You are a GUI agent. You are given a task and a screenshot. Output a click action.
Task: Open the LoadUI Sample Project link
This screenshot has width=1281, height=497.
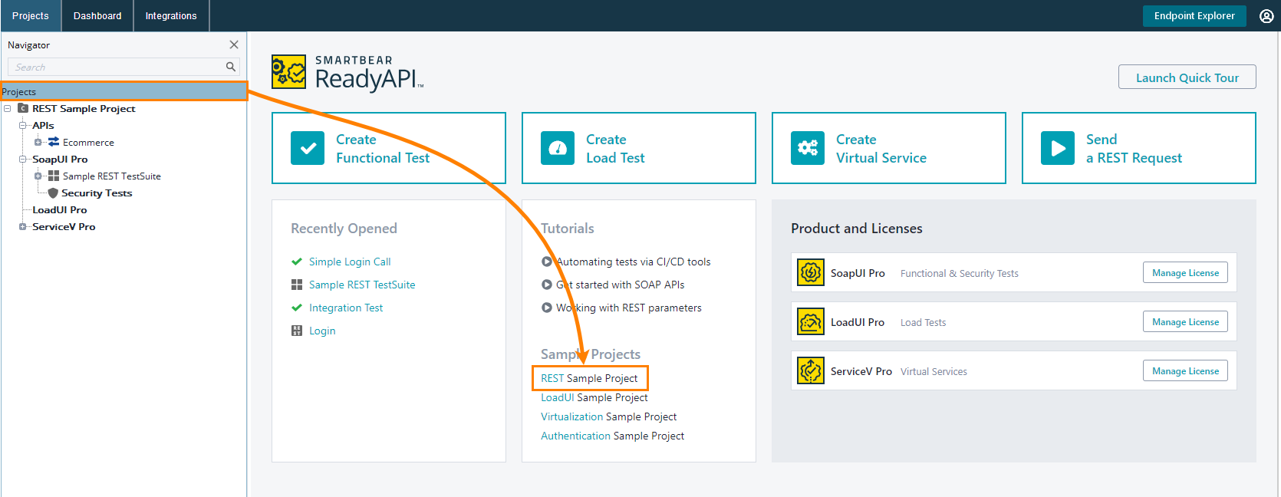(x=594, y=397)
